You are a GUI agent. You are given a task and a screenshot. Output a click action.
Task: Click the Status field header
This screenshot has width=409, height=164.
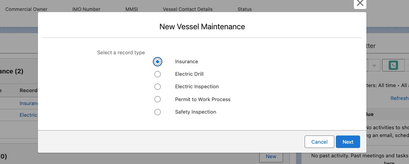(x=245, y=9)
